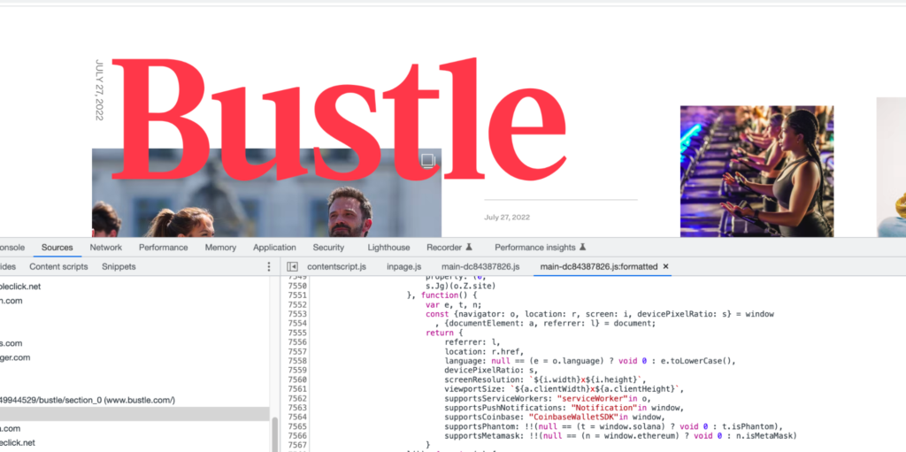The width and height of the screenshot is (906, 452).
Task: Click line number 7558 in the gutter
Action: [297, 361]
